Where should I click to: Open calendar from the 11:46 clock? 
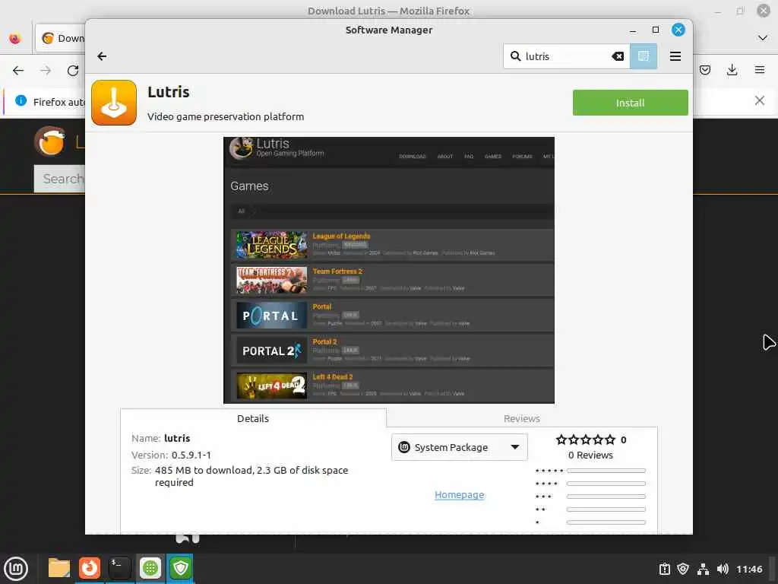pos(749,569)
